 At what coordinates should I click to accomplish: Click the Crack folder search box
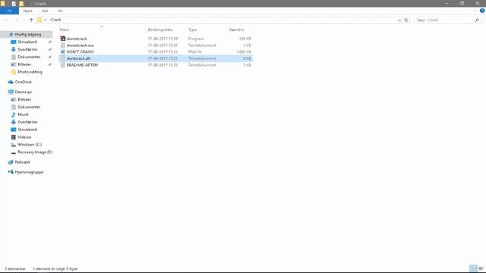tap(444, 20)
